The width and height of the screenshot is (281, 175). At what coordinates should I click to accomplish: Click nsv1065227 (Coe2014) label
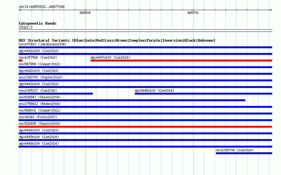pos(38,90)
